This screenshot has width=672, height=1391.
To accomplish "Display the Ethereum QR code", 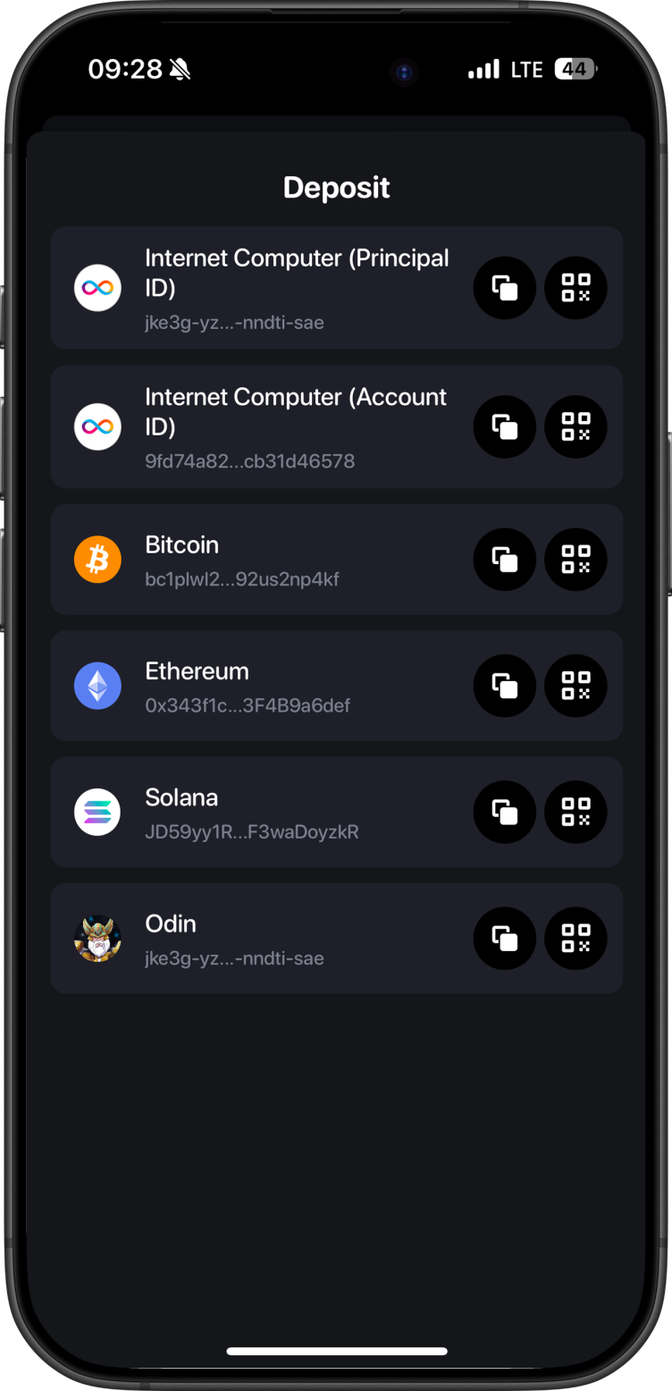I will point(575,686).
